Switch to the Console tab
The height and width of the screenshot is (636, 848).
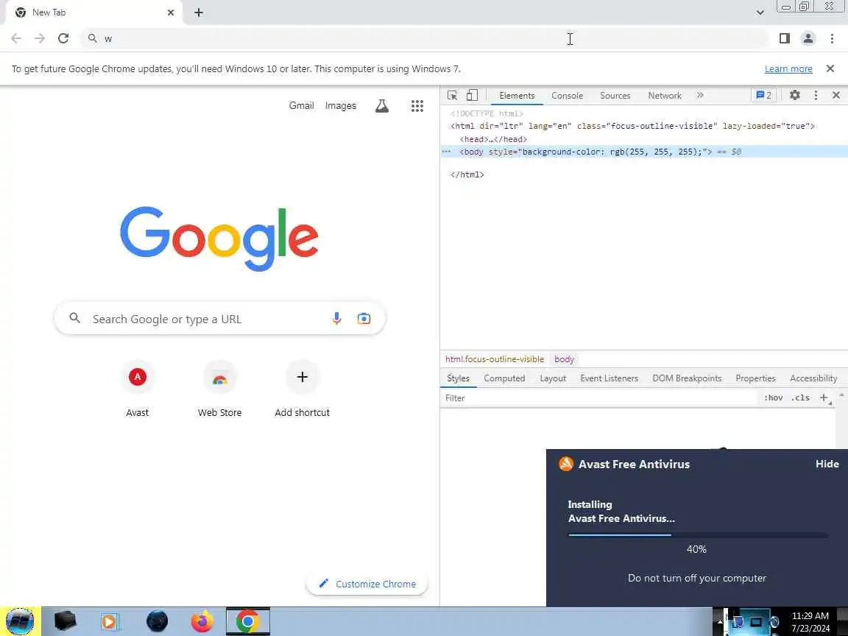pyautogui.click(x=567, y=95)
